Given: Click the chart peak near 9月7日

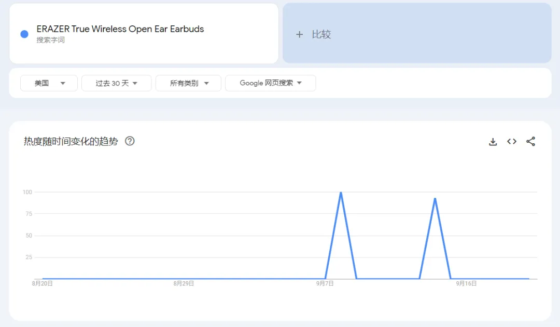Looking at the screenshot, I should 341,193.
